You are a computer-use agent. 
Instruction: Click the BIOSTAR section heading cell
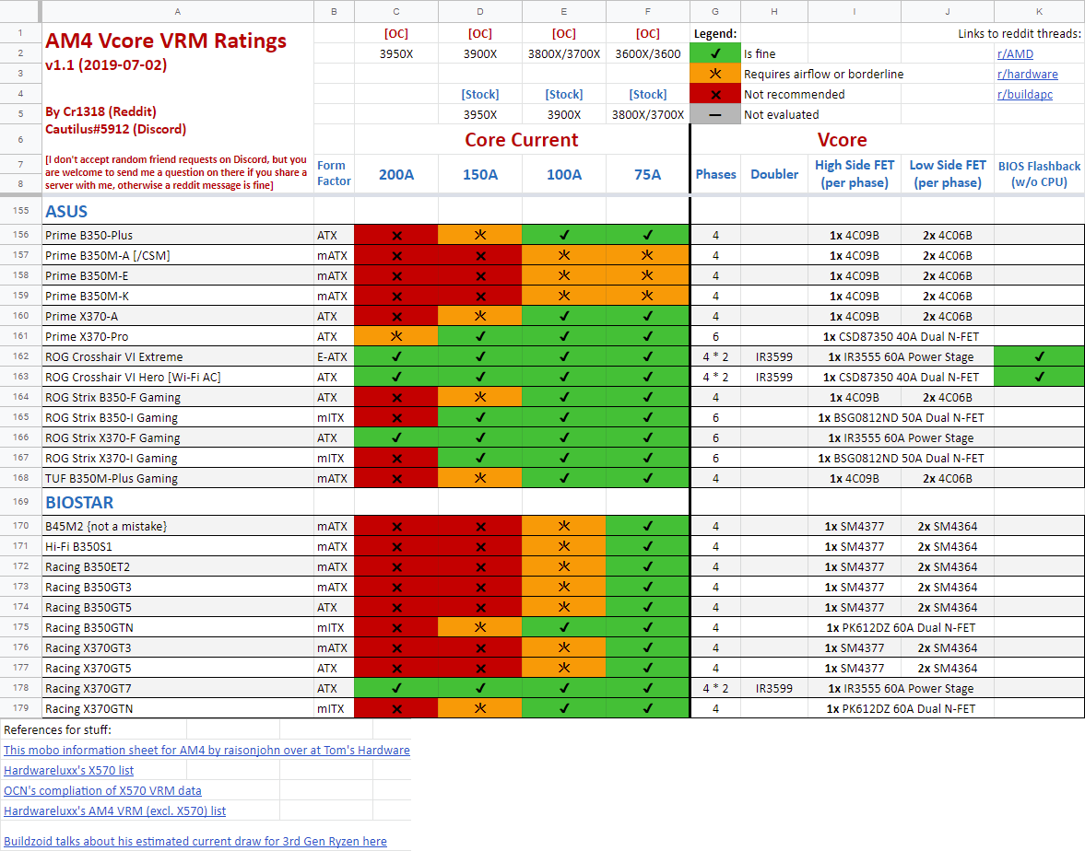click(x=178, y=502)
